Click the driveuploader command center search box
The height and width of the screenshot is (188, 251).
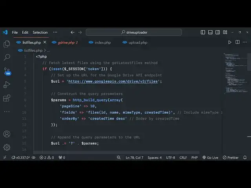click(x=134, y=32)
